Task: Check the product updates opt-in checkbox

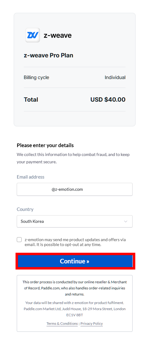Action: pyautogui.click(x=19, y=240)
